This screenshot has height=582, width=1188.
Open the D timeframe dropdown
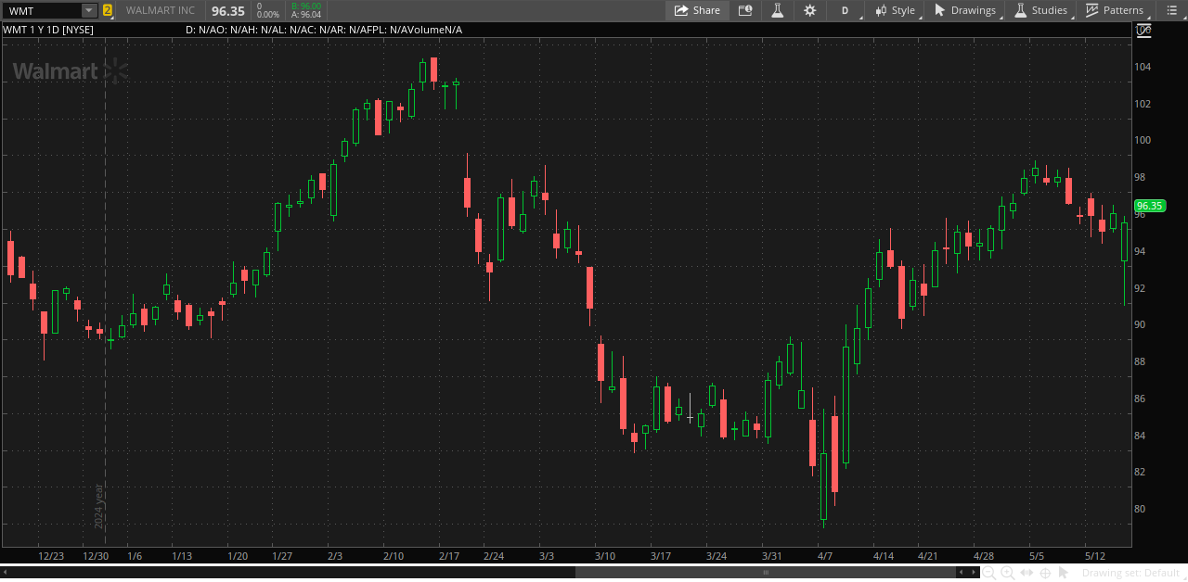coord(846,10)
